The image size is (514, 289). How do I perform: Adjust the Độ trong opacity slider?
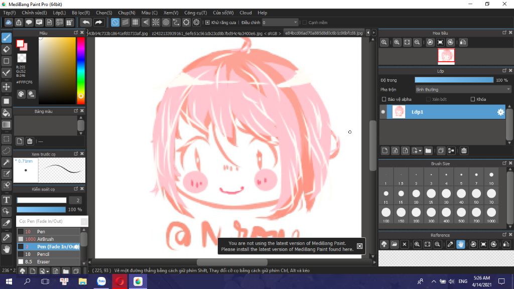point(454,80)
